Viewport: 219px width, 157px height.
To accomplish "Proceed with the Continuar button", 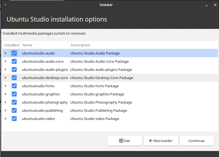I will point(197,141).
